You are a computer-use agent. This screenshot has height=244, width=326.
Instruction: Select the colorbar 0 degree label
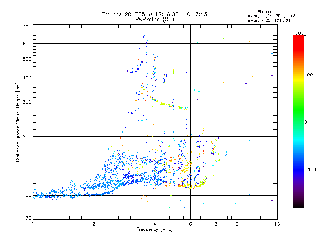tap(306, 122)
